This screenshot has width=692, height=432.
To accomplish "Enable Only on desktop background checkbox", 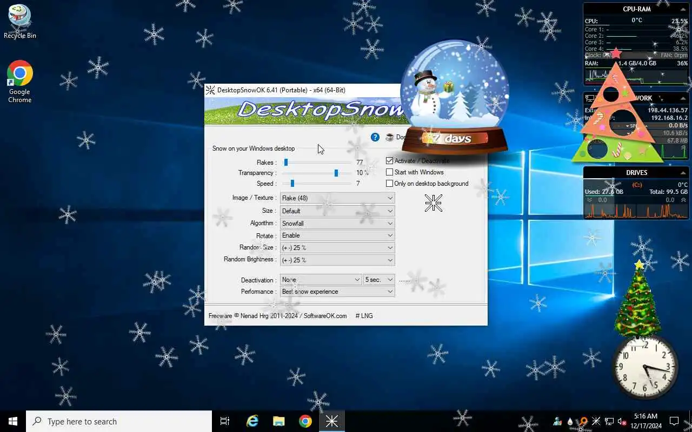I will pos(389,184).
